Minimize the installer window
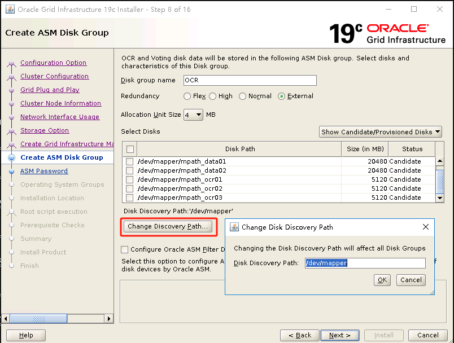454x343 pixels. point(388,9)
